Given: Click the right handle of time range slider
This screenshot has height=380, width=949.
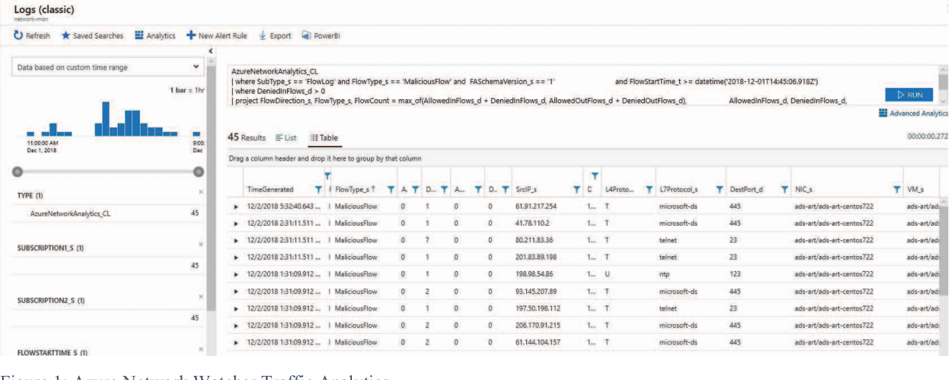Looking at the screenshot, I should 199,171.
